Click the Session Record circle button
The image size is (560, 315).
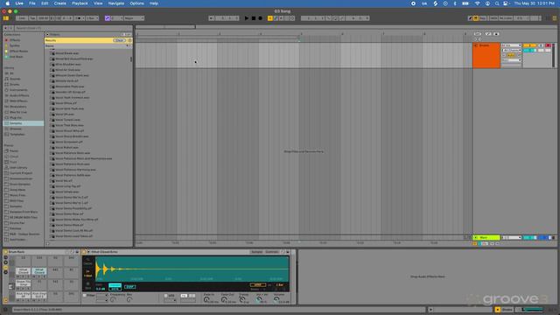pos(291,18)
